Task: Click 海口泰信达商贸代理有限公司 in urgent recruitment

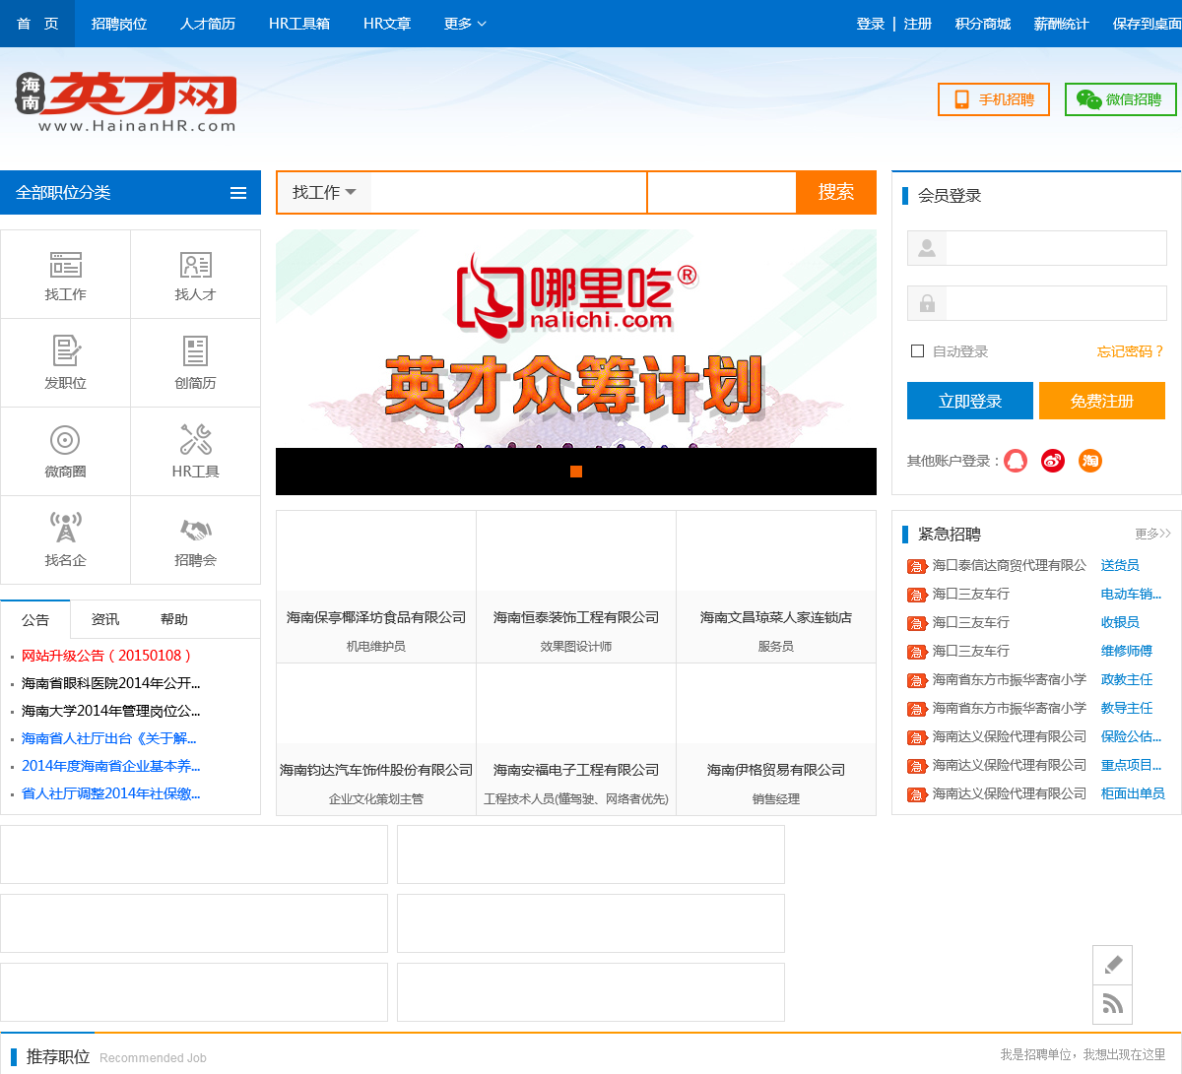Action: pyautogui.click(x=1010, y=565)
